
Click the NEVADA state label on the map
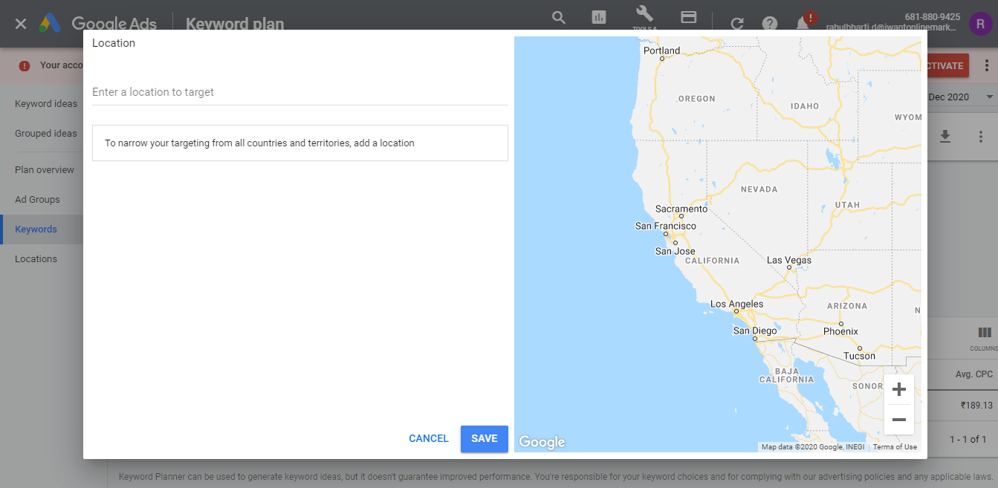click(x=759, y=189)
